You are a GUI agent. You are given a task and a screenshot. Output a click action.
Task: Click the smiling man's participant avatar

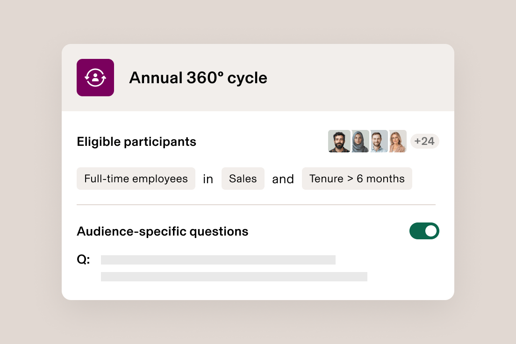click(x=379, y=141)
